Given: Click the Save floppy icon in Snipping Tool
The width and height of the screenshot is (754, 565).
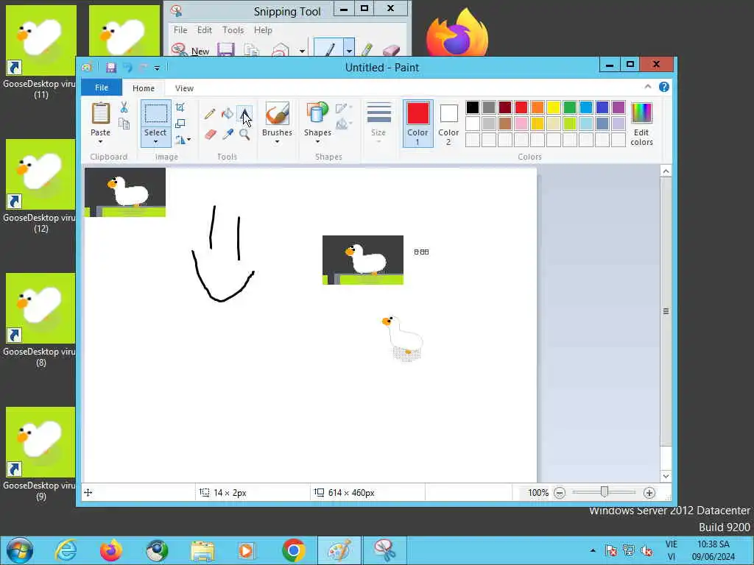Looking at the screenshot, I should 225,50.
